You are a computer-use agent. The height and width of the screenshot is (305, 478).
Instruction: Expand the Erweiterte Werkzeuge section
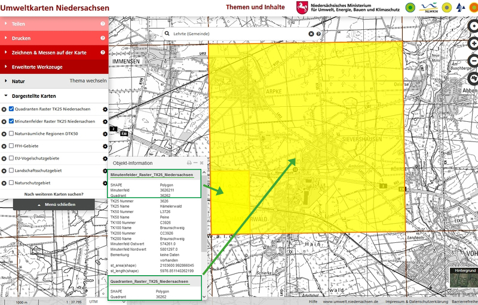point(37,67)
